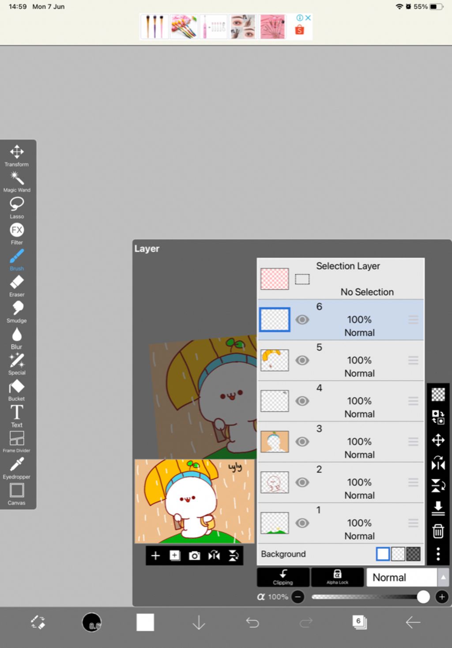452x648 pixels.
Task: Select layer 2 sketch thumbnail
Action: pyautogui.click(x=275, y=482)
